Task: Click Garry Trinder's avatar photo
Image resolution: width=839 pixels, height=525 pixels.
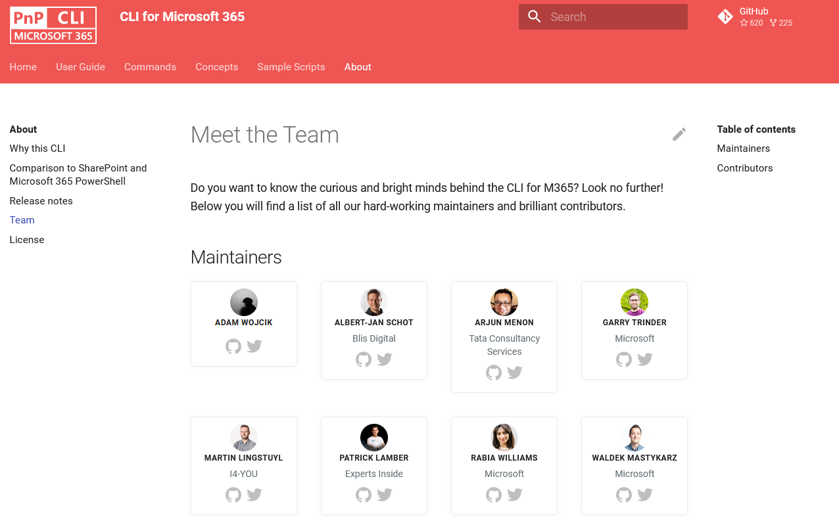Action: (635, 302)
